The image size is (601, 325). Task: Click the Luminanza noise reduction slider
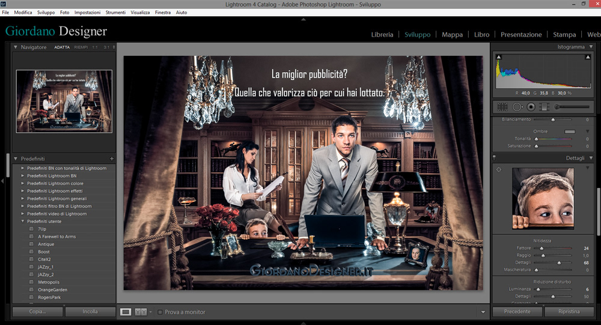click(x=553, y=290)
